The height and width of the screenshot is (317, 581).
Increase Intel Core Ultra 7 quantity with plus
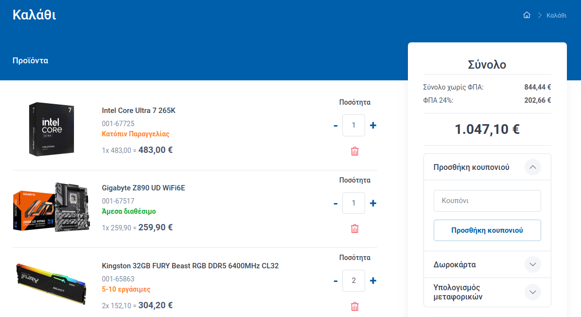point(373,126)
